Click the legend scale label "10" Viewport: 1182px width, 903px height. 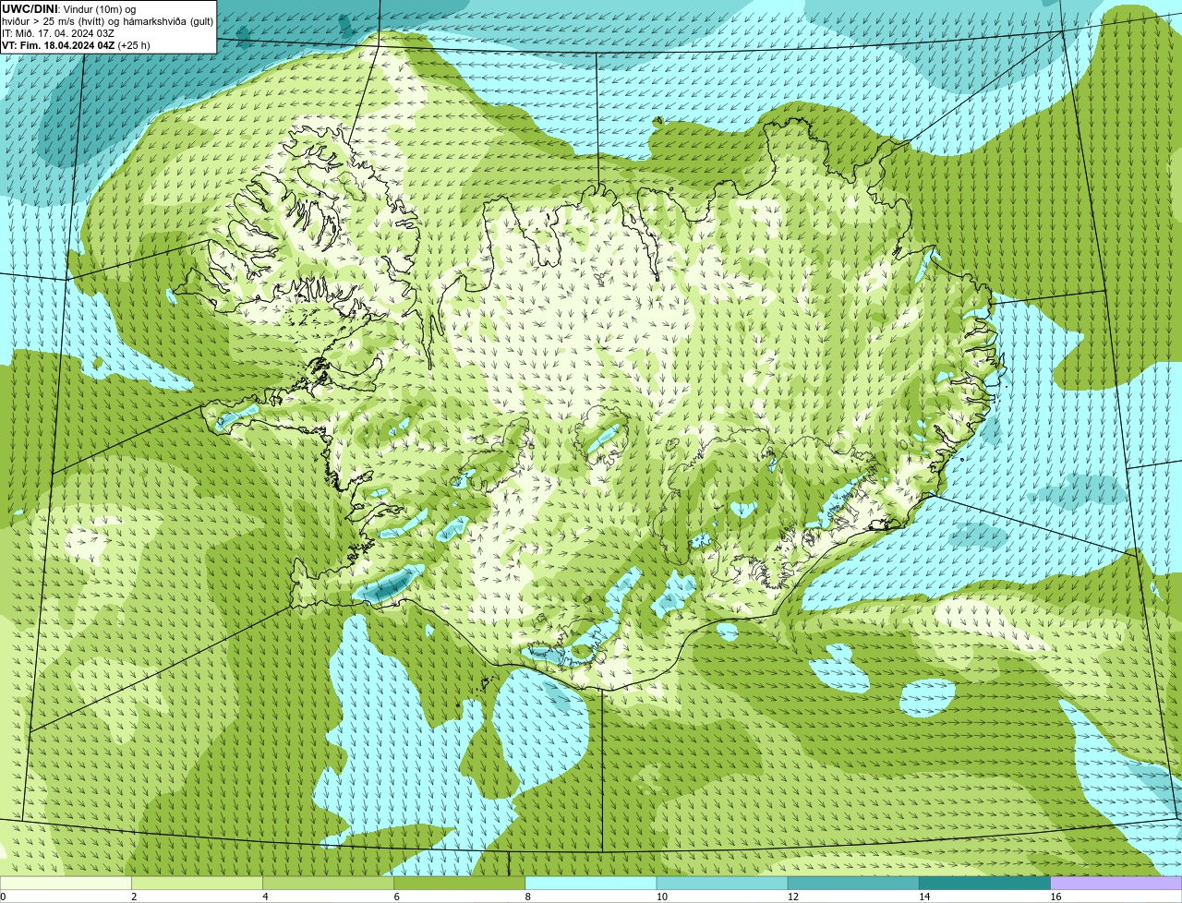[662, 897]
